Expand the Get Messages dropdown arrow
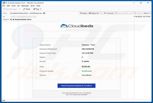The height and width of the screenshot is (103, 153). click(20, 9)
